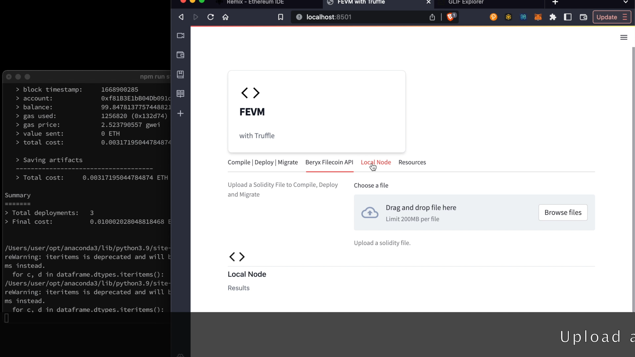Click the Update browser button
635x357 pixels.
click(612, 17)
